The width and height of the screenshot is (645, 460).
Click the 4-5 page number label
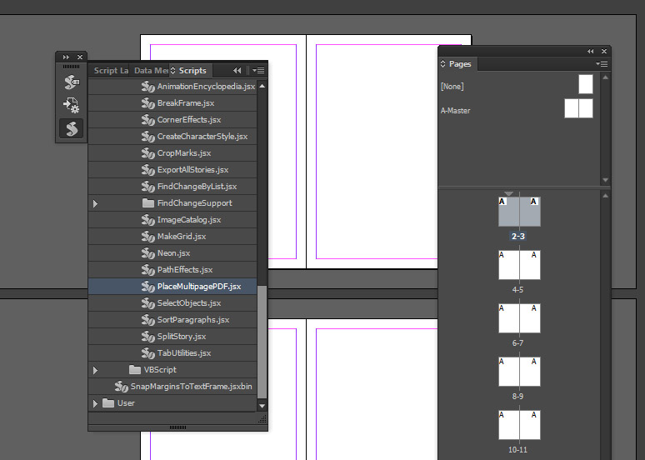(517, 290)
